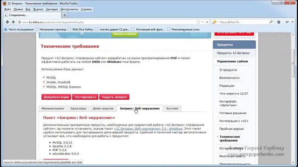Open the toolbar overflow dropdown arrow
The width and height of the screenshot is (298, 167).
pos(292,22)
